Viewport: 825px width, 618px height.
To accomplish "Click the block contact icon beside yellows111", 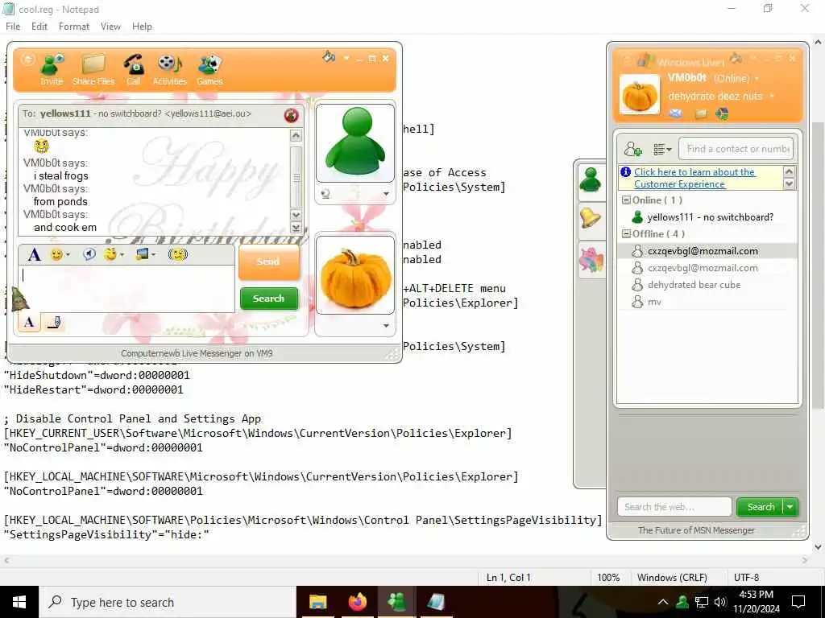I will click(x=291, y=115).
